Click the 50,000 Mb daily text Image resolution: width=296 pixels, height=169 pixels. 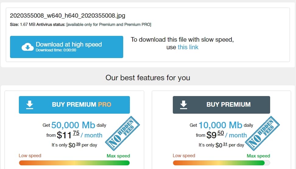74,125
